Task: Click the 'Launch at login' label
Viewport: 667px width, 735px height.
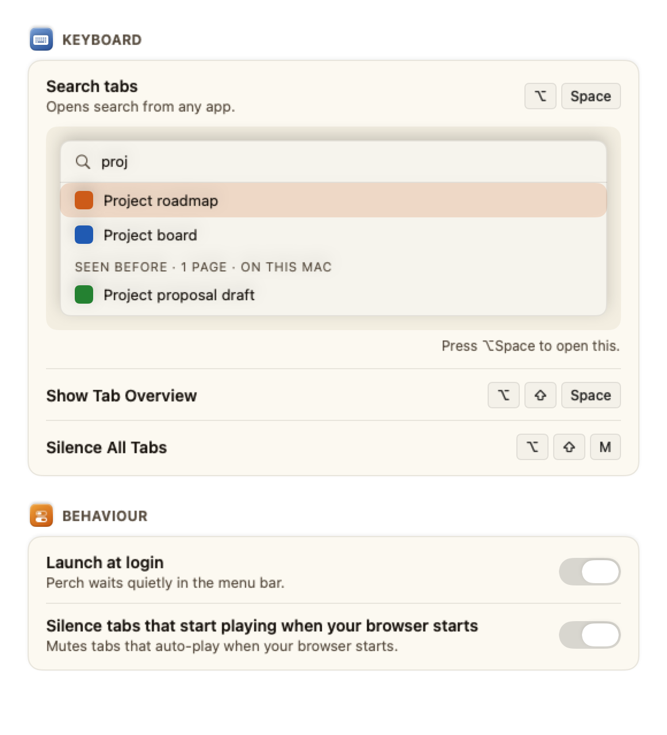Action: [105, 562]
